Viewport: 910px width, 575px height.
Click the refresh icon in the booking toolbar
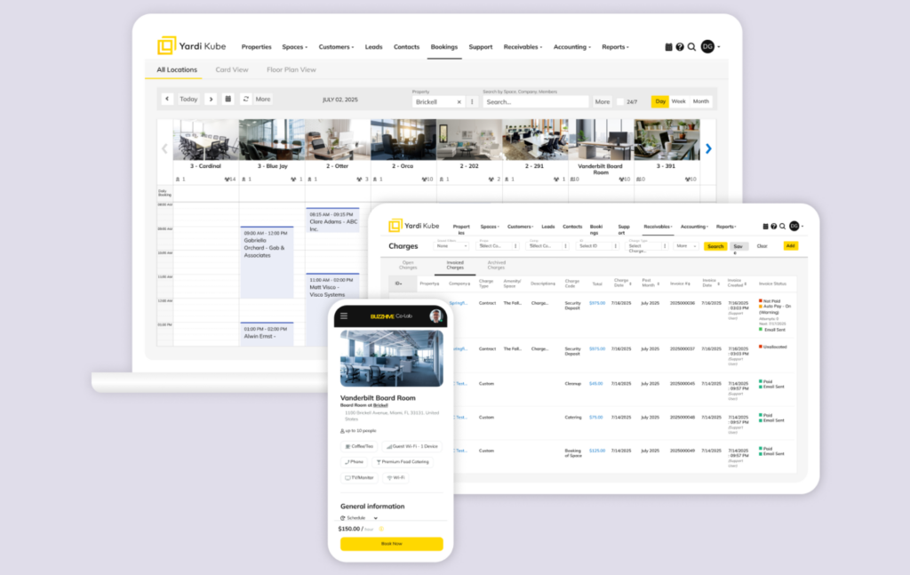246,100
